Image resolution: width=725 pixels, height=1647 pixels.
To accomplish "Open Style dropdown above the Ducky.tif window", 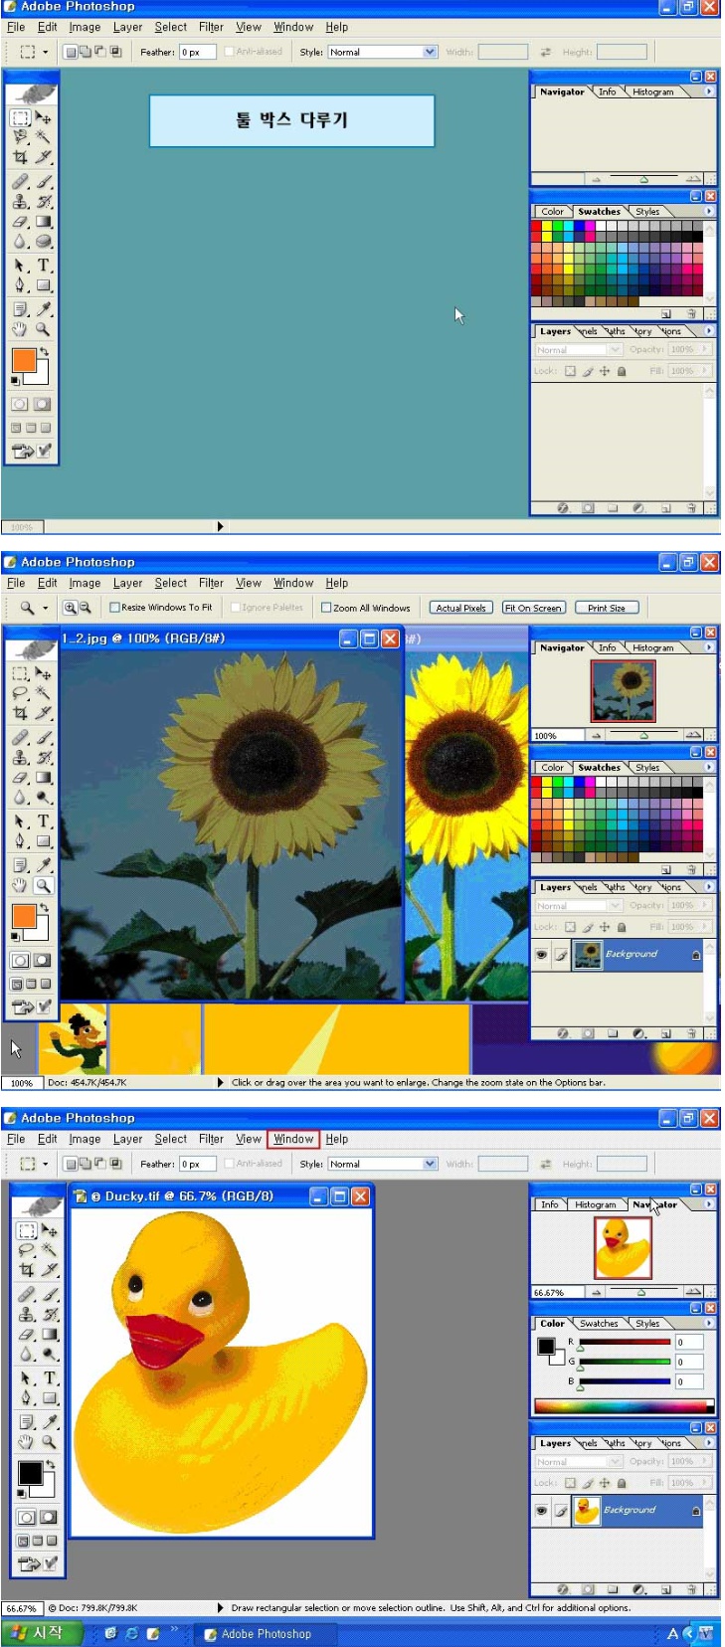I will pyautogui.click(x=431, y=1164).
